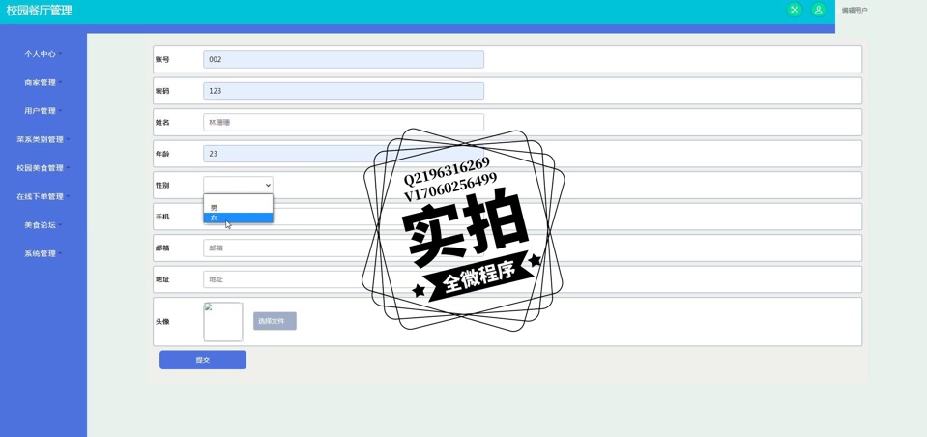Choose 女 from the gender dropdown list

click(238, 218)
